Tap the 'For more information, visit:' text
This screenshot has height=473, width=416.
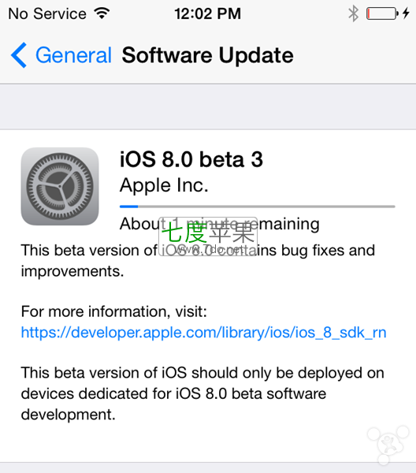point(114,311)
